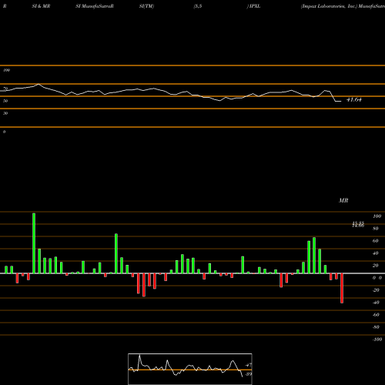Click the current RSI value 41.64
The width and height of the screenshot is (385, 385).
tap(354, 99)
